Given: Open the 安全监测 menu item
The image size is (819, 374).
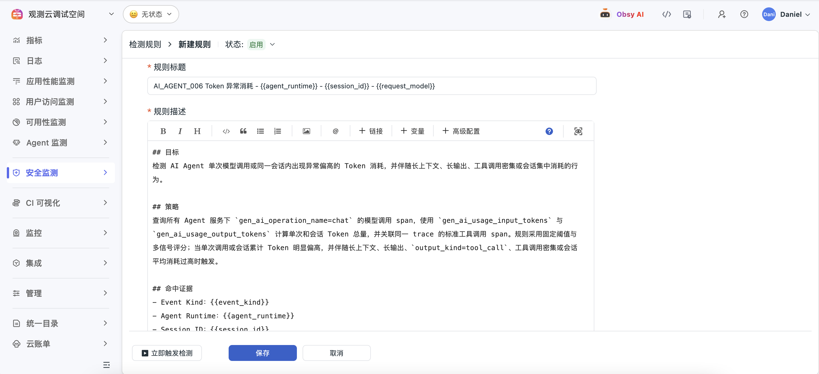Looking at the screenshot, I should [61, 173].
